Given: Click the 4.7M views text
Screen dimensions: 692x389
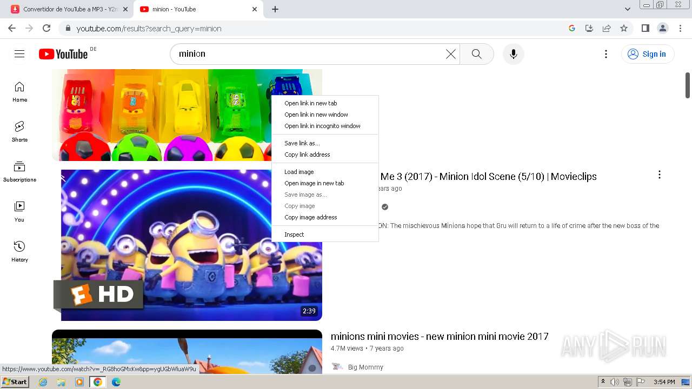Looking at the screenshot, I should coord(347,348).
